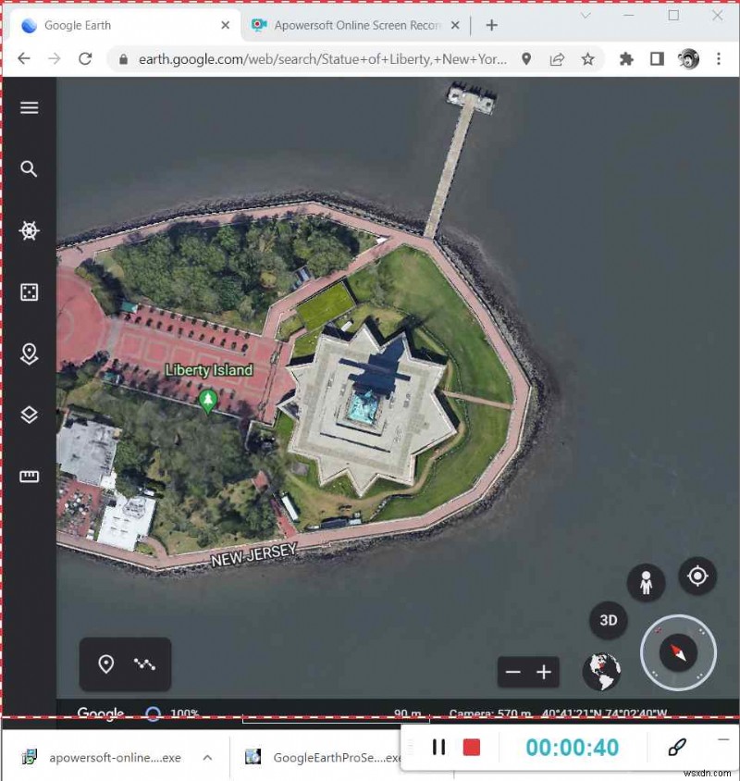Launch Voyager with the ship wheel icon
The image size is (740, 781).
[x=29, y=230]
